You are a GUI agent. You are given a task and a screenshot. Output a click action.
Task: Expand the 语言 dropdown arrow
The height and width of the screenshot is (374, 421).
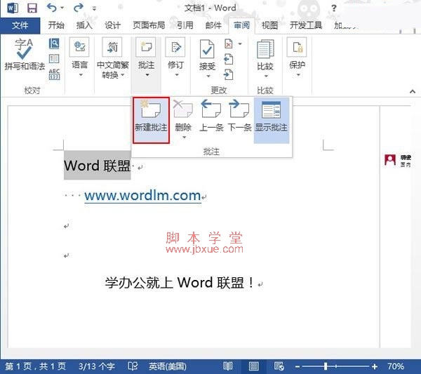(x=81, y=75)
